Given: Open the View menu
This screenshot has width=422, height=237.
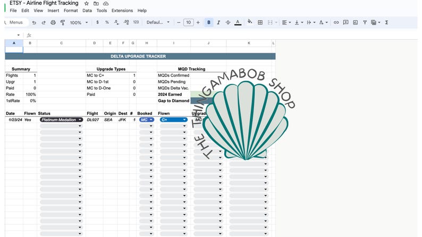Looking at the screenshot, I should (x=38, y=11).
